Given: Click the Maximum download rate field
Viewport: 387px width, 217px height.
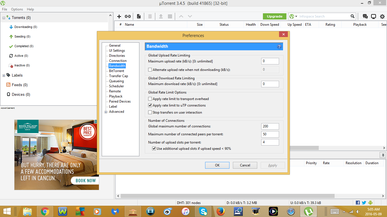Looking at the screenshot, I should click(270, 84).
